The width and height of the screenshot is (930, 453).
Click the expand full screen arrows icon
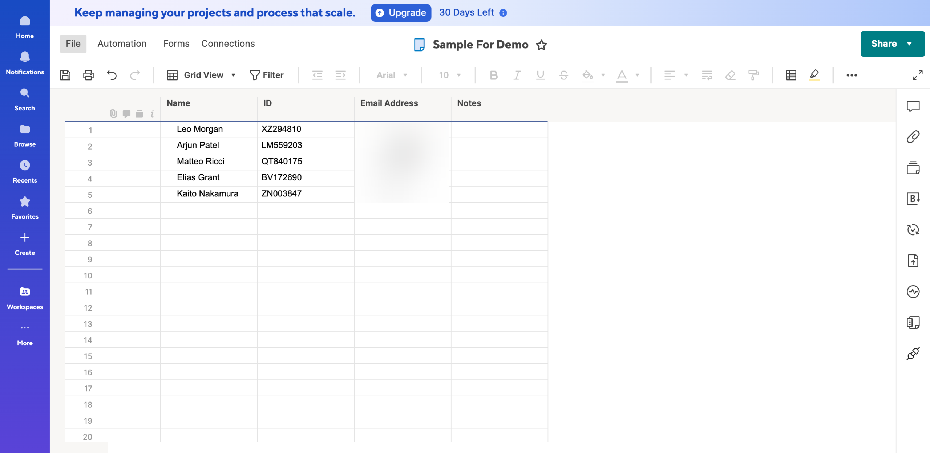(x=918, y=75)
